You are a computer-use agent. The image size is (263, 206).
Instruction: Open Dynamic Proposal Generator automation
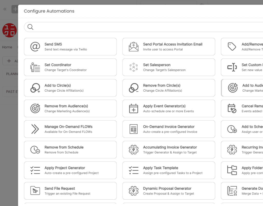[169, 191]
